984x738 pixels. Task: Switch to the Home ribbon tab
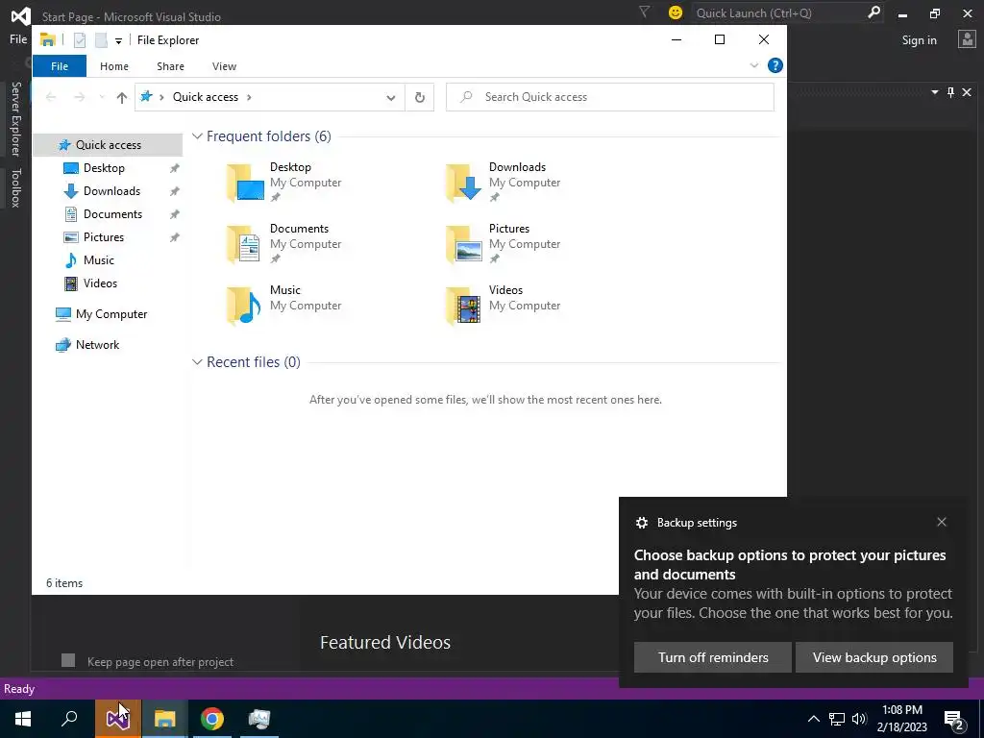114,66
